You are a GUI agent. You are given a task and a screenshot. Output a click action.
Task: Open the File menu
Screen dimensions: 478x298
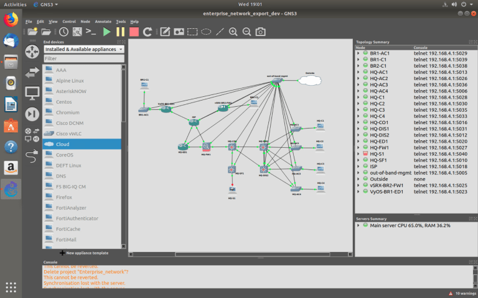click(x=29, y=22)
